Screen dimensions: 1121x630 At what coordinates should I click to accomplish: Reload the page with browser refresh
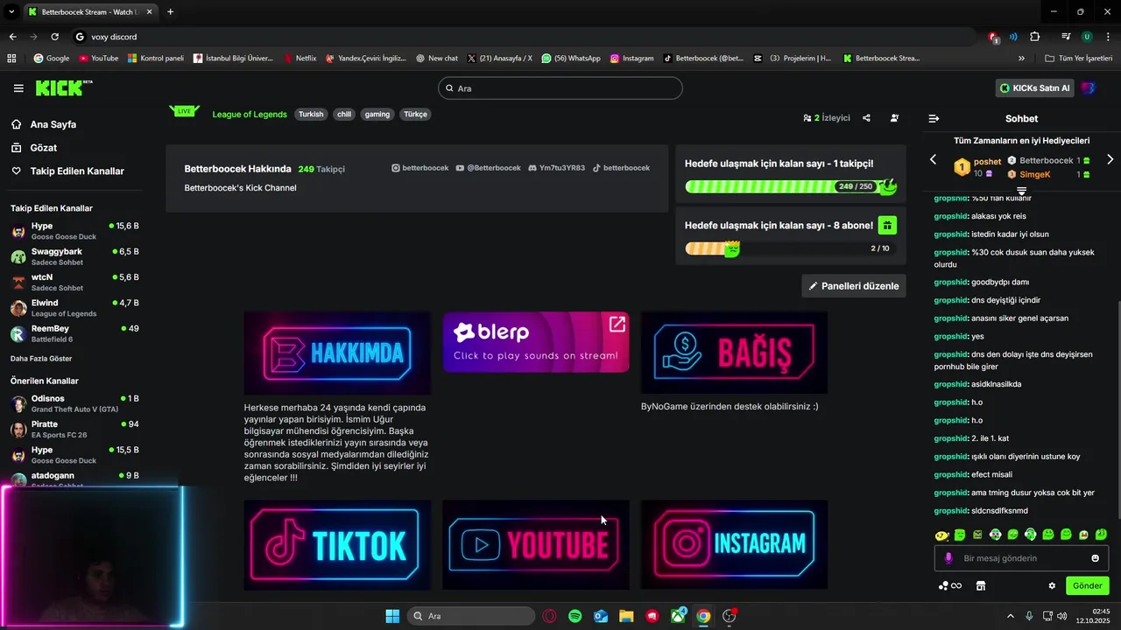pos(55,37)
